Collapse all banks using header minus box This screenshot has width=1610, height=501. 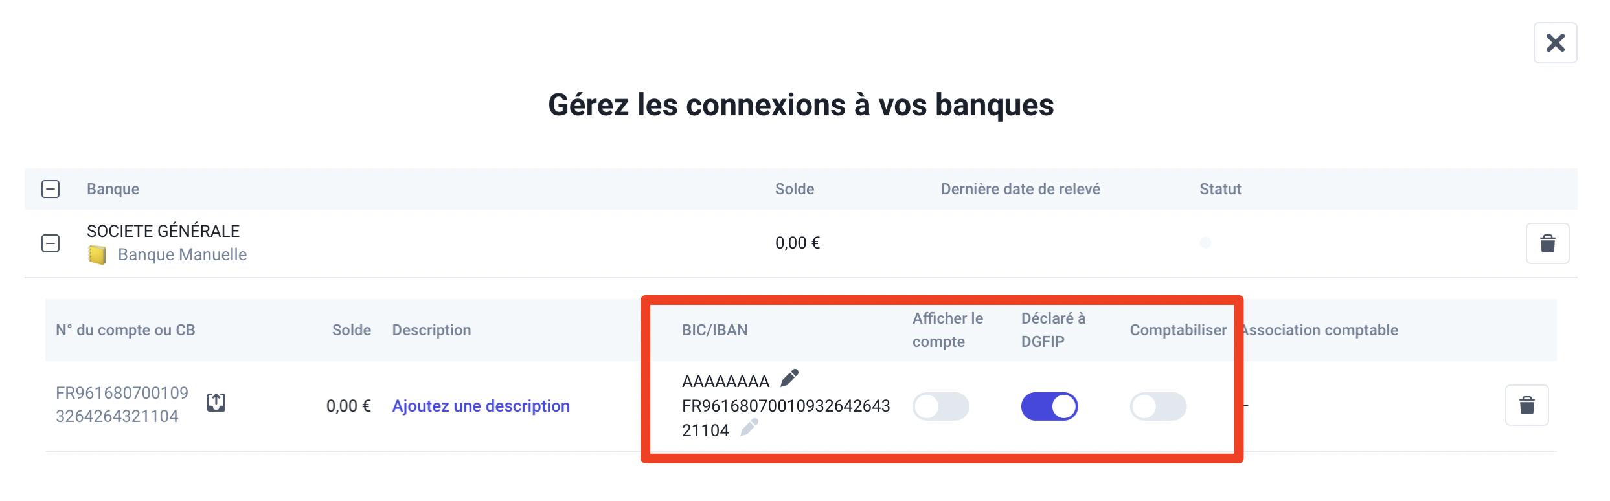click(x=51, y=189)
